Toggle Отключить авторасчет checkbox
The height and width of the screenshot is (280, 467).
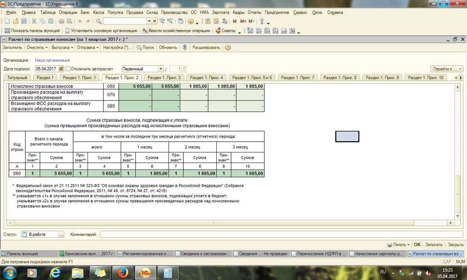[x=68, y=69]
